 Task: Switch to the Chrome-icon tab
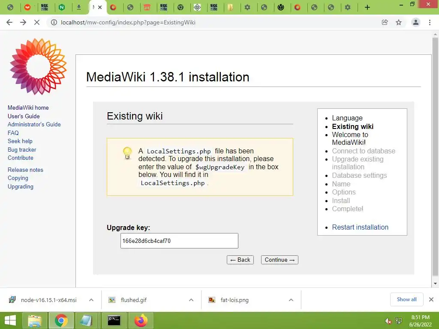pos(180,7)
